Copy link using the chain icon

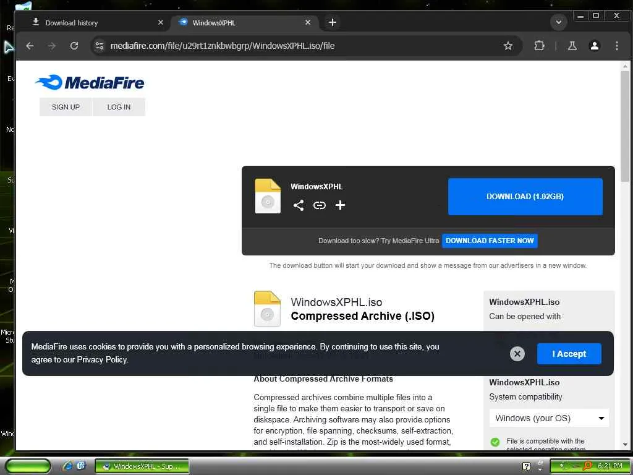point(320,205)
